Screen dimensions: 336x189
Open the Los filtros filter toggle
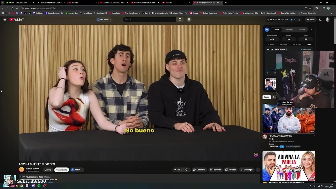click(104, 19)
